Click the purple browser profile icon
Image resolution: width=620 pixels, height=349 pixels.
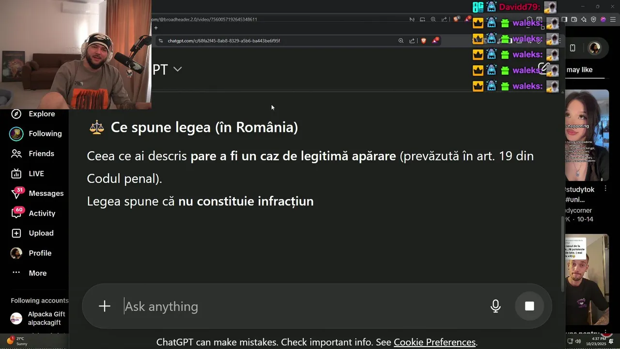[603, 19]
